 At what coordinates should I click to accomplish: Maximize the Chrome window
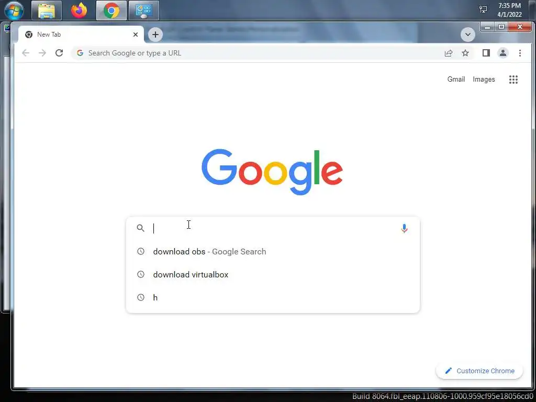click(x=501, y=27)
